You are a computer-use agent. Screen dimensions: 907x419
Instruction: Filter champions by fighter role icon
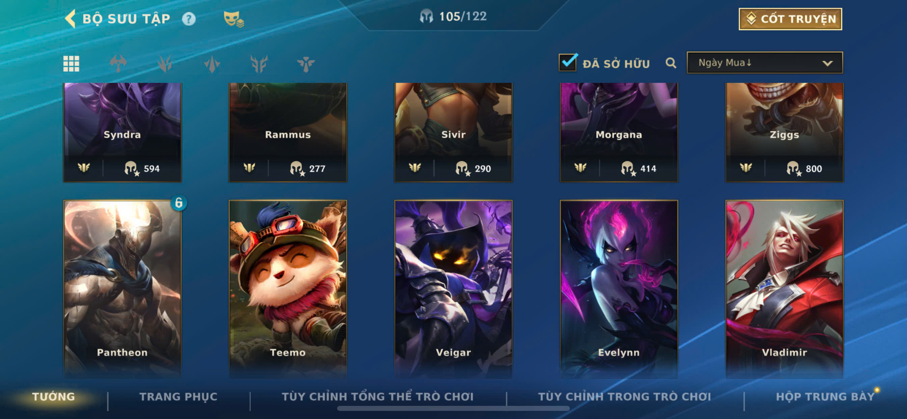pos(118,64)
